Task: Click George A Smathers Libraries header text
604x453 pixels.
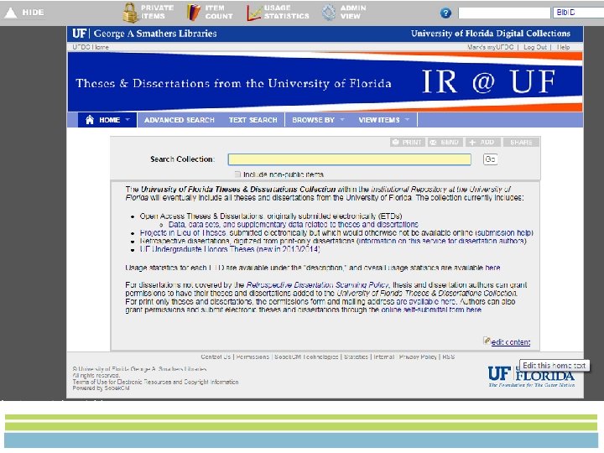Action: [x=155, y=34]
